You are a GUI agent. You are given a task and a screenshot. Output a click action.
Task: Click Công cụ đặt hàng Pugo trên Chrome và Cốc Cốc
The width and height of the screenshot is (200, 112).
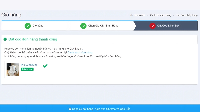tap(101, 109)
